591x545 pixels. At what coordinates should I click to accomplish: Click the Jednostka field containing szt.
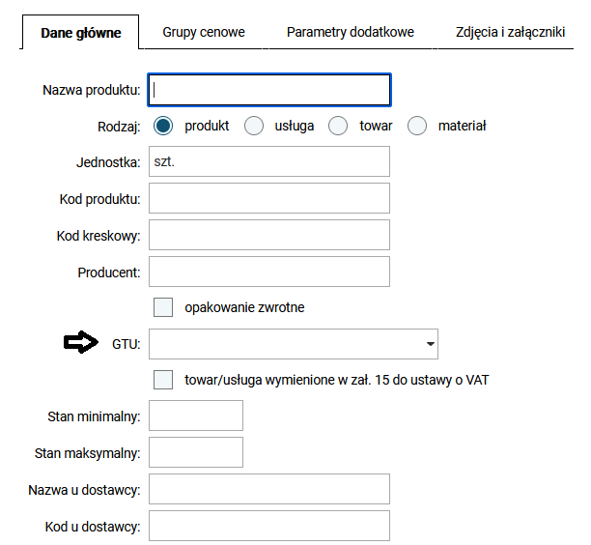tap(269, 162)
